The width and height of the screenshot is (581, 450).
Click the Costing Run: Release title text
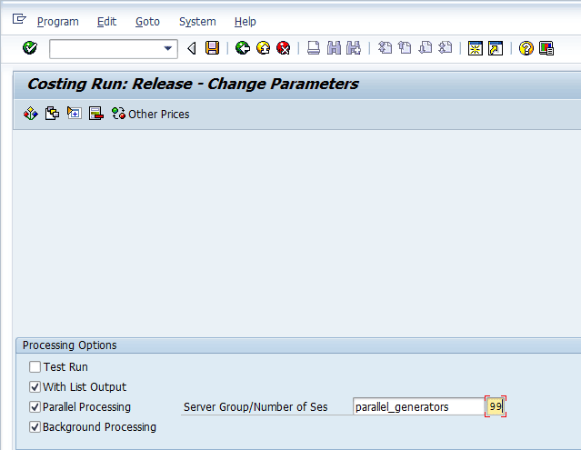point(193,84)
